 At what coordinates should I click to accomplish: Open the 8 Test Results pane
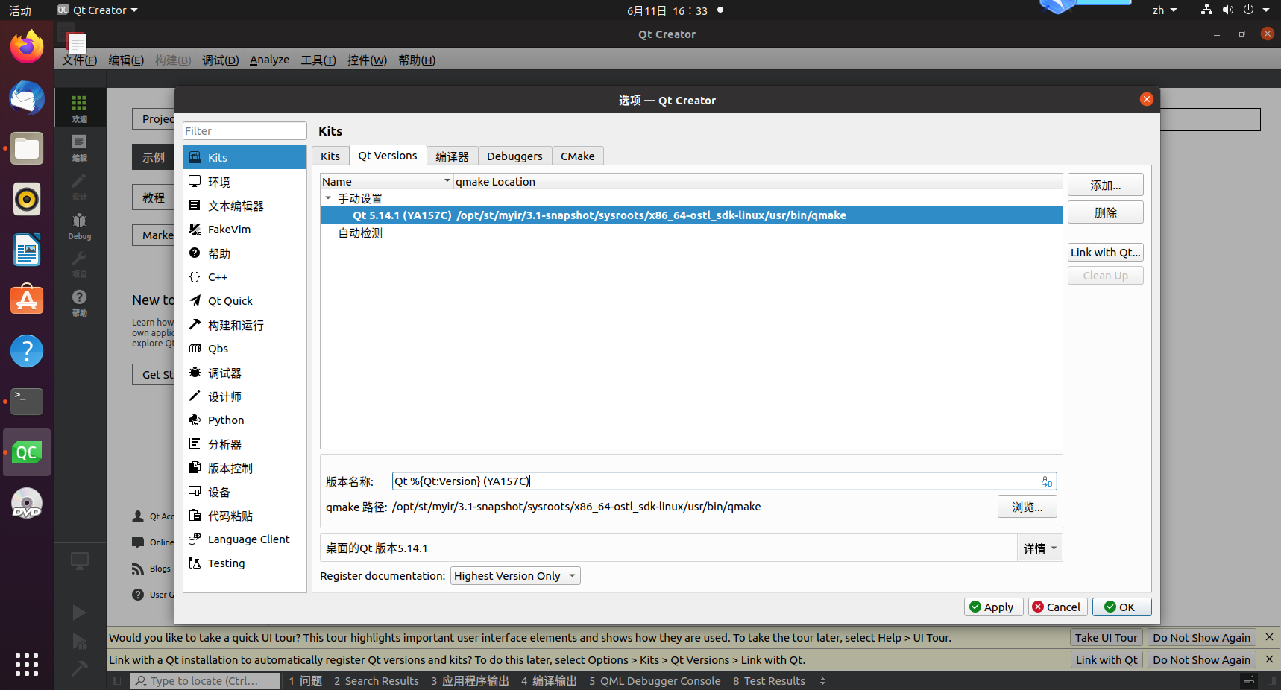[x=769, y=681]
